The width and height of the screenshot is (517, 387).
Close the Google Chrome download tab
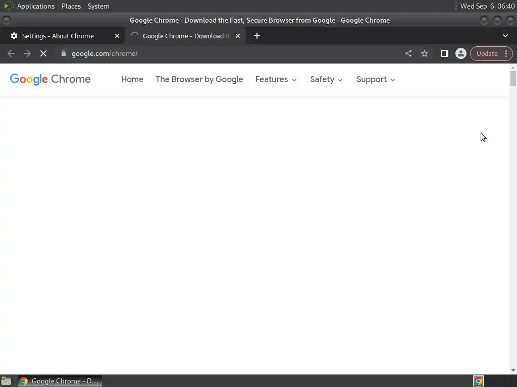click(238, 36)
